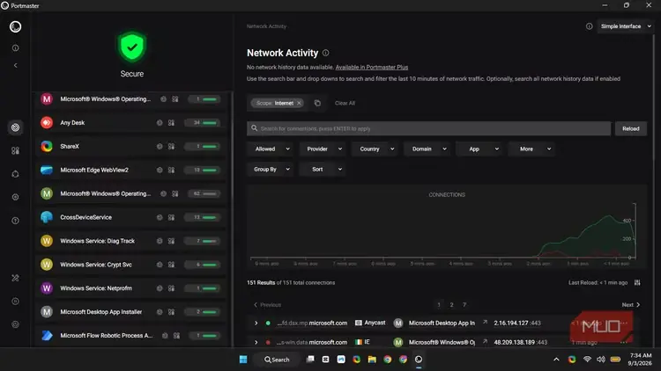Show hidden system tray icons
661x371 pixels.
click(x=556, y=360)
